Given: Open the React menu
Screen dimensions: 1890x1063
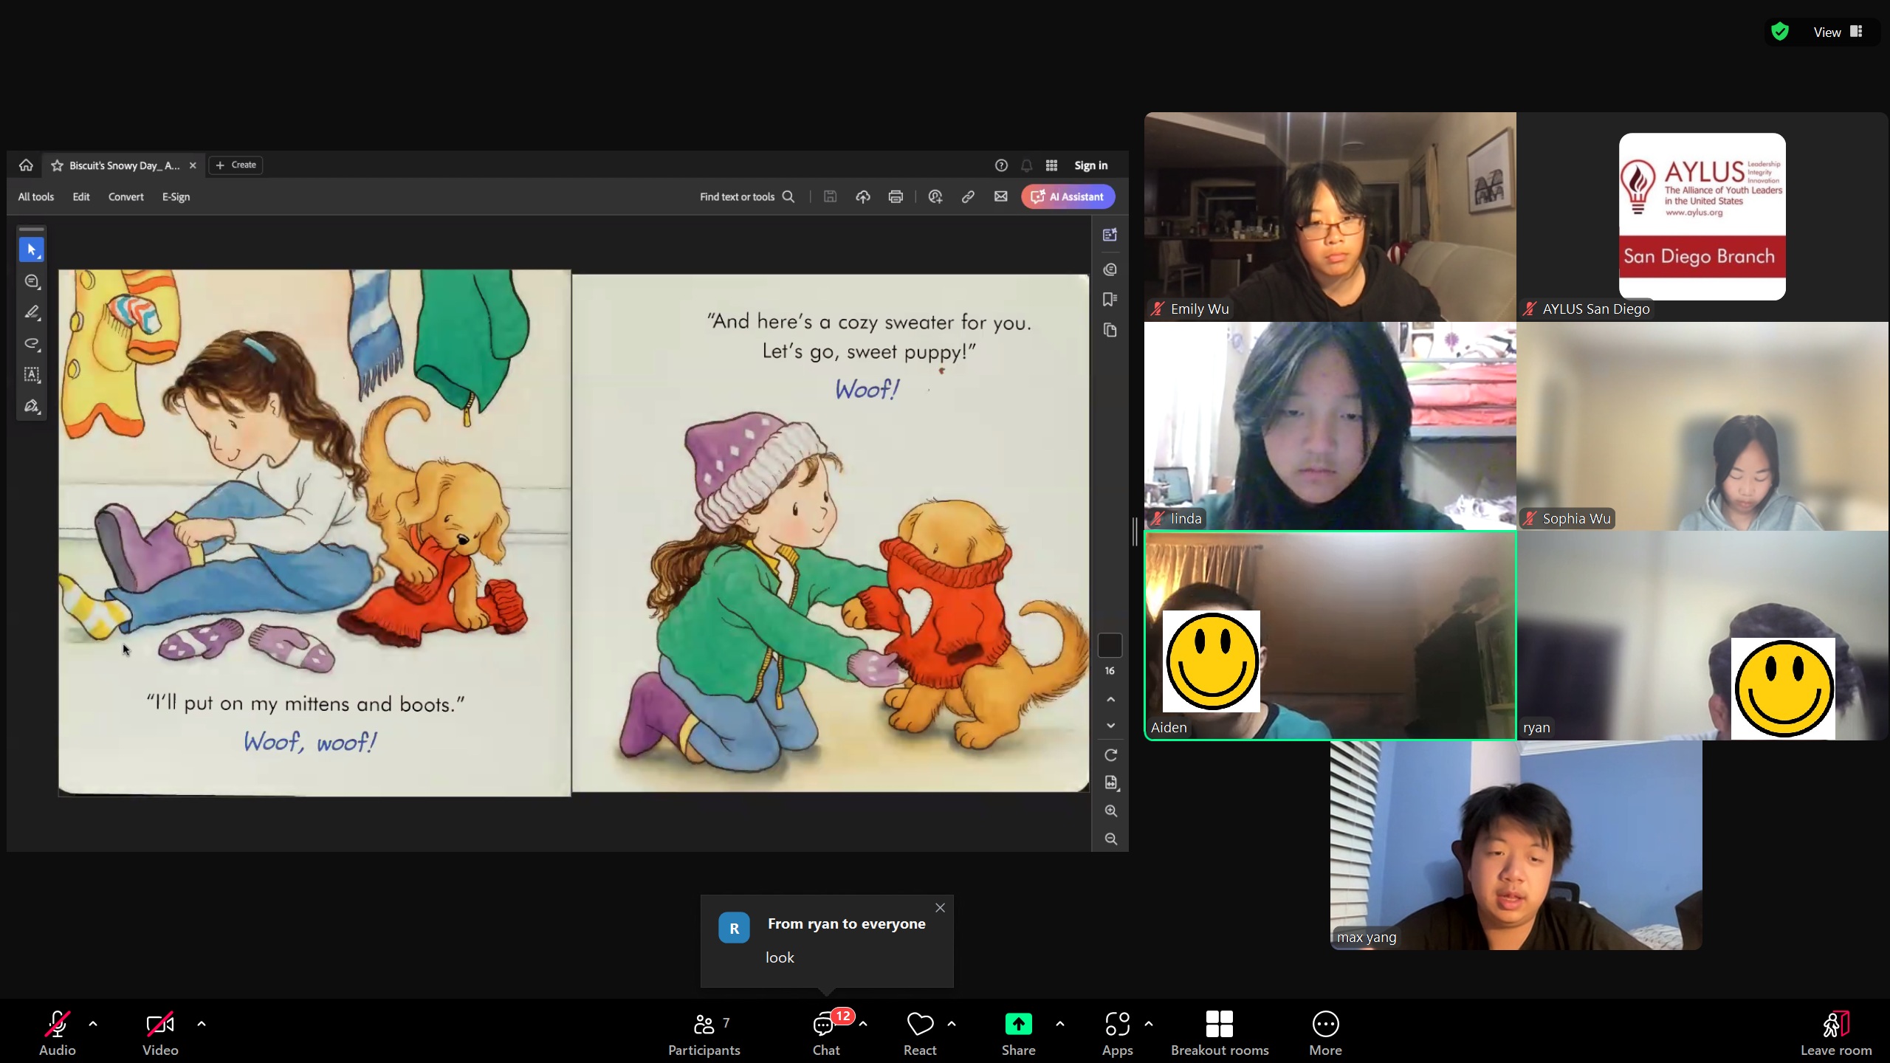Looking at the screenshot, I should [920, 1033].
